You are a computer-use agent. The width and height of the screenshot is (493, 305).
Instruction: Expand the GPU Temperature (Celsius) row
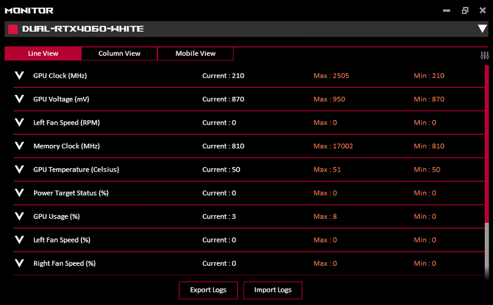pos(20,170)
